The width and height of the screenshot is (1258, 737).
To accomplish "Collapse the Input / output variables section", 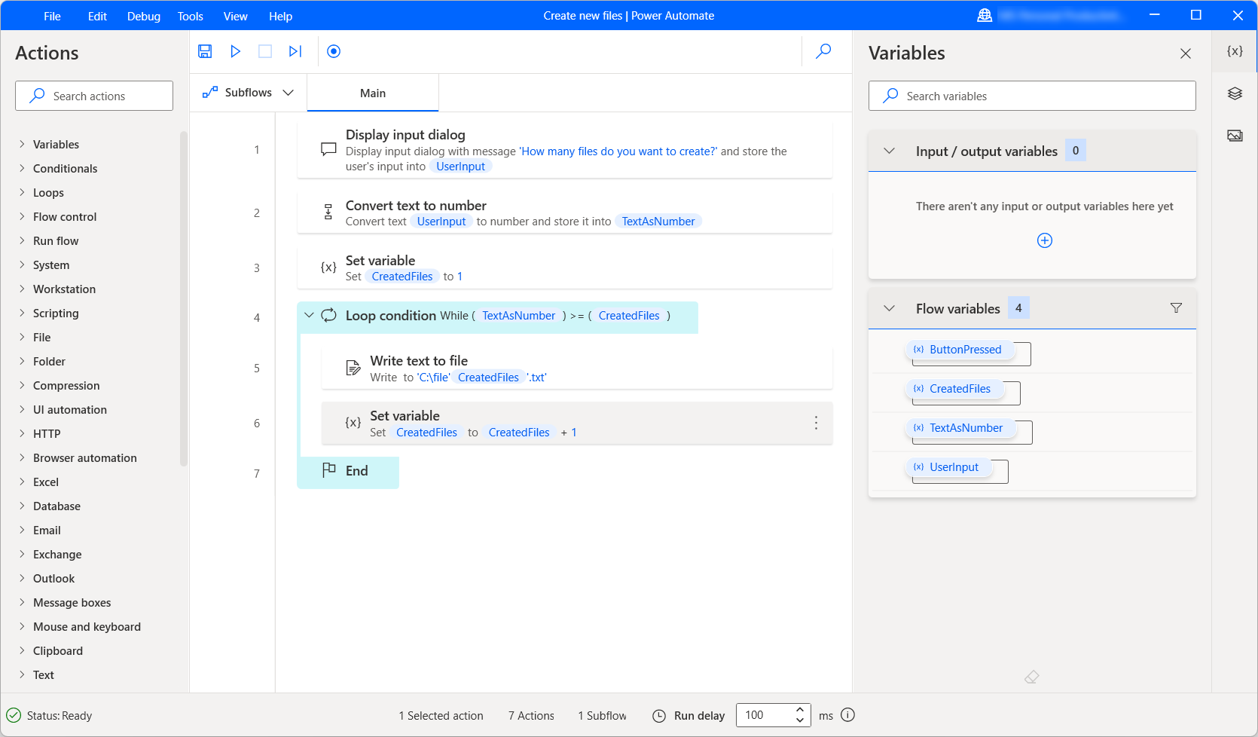I will pos(888,150).
